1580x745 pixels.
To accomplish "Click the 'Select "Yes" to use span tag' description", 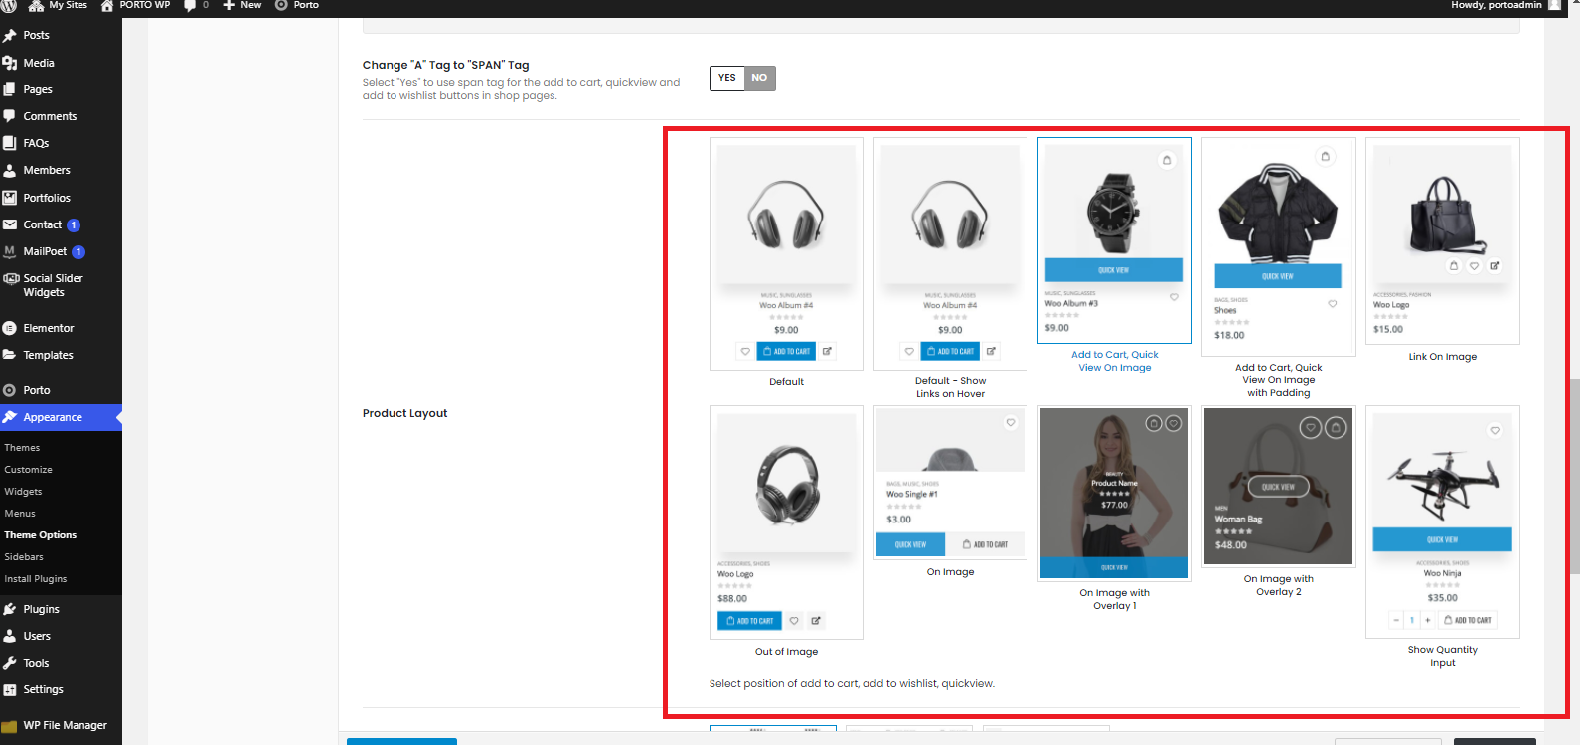I will click(x=522, y=89).
